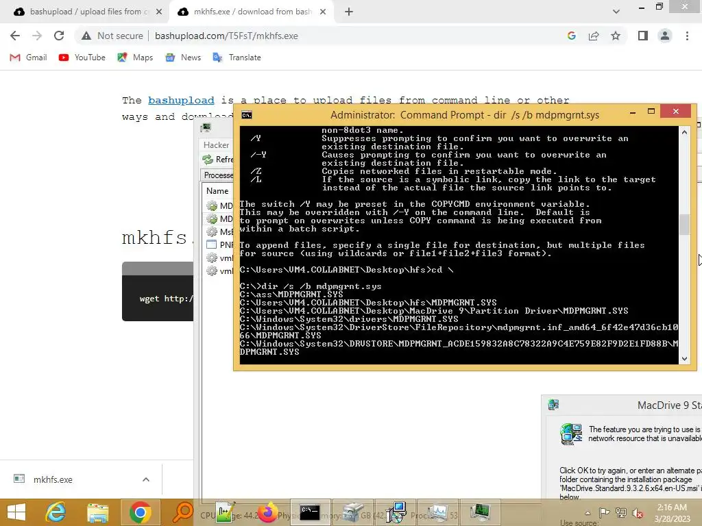Open the Maps bookmark

pos(135,58)
